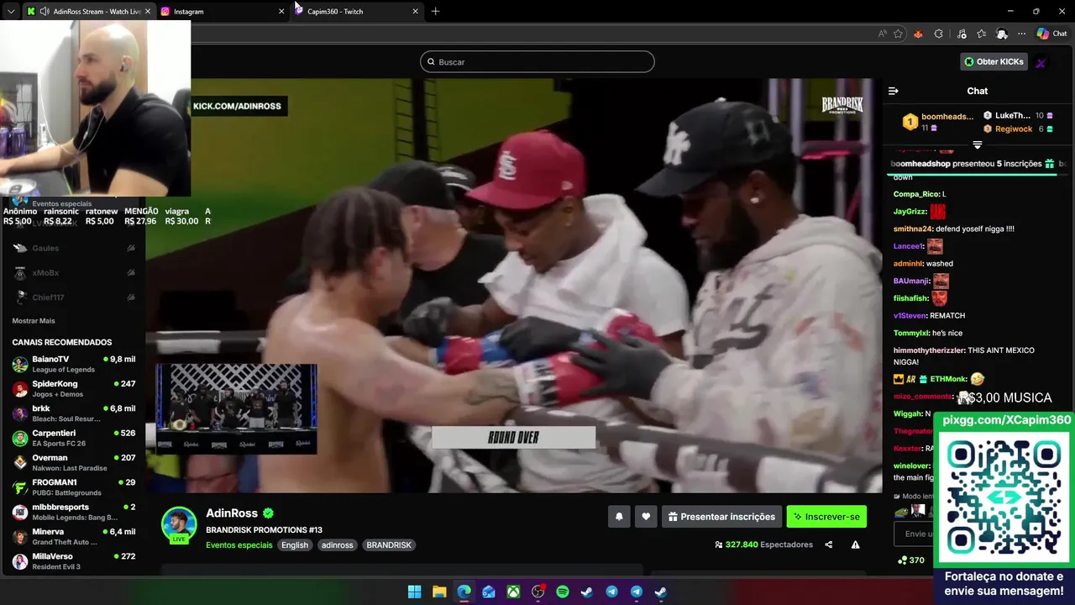Open OBS Studio from the taskbar
The height and width of the screenshot is (605, 1075).
coord(538,592)
